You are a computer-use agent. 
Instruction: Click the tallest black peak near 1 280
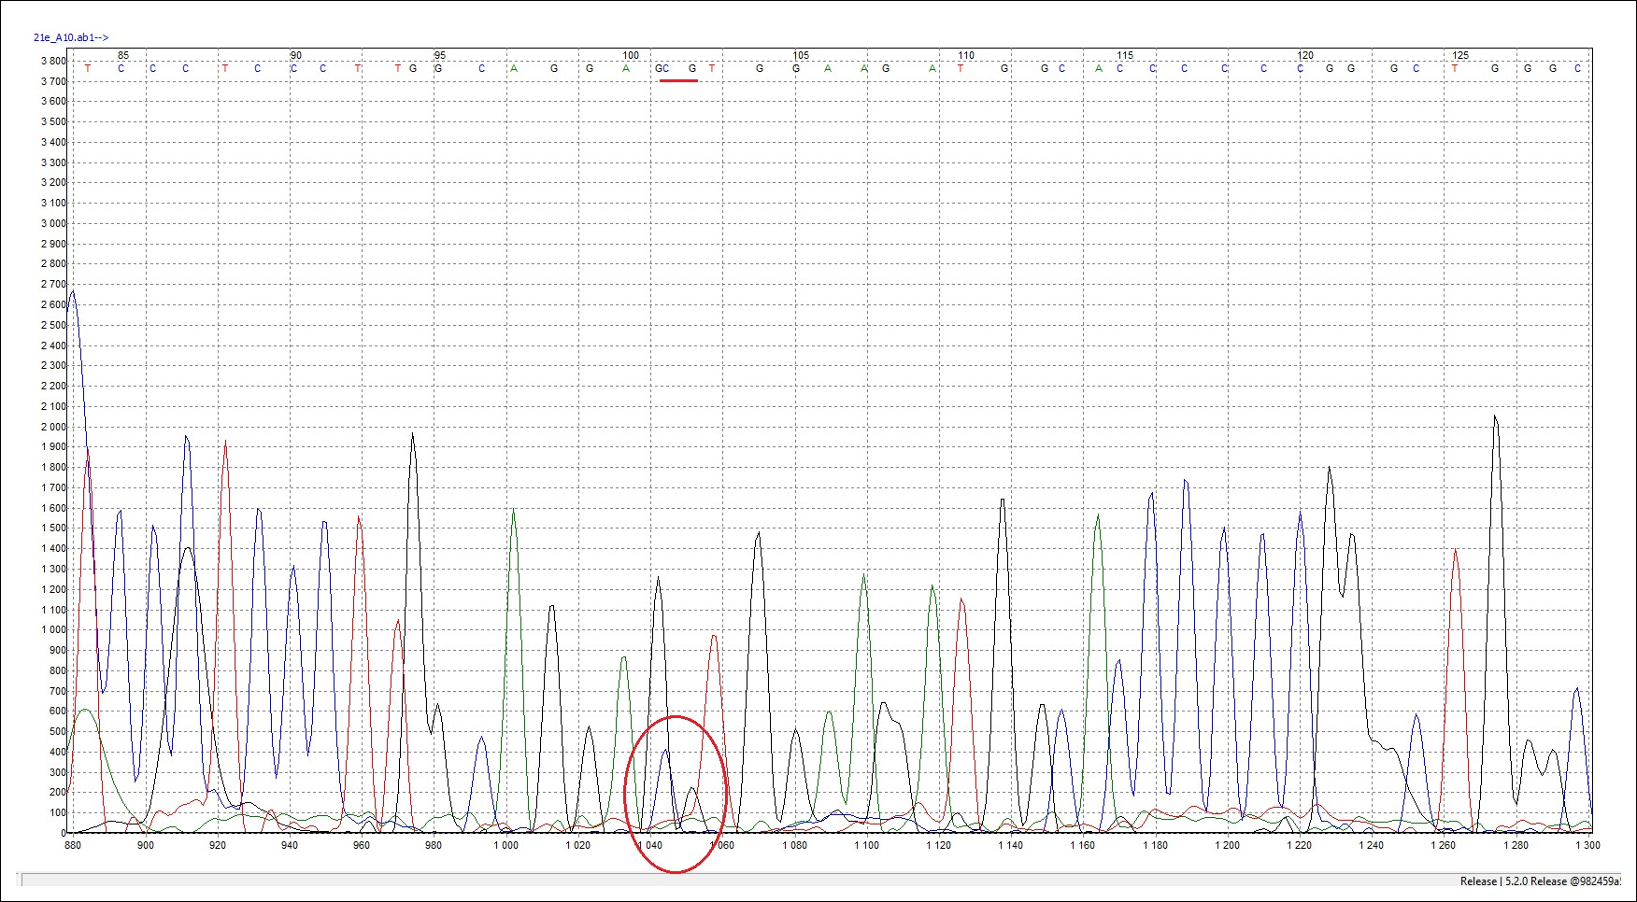[1495, 417]
